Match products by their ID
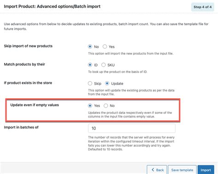This screenshot has width=218, height=174. (x=90, y=65)
